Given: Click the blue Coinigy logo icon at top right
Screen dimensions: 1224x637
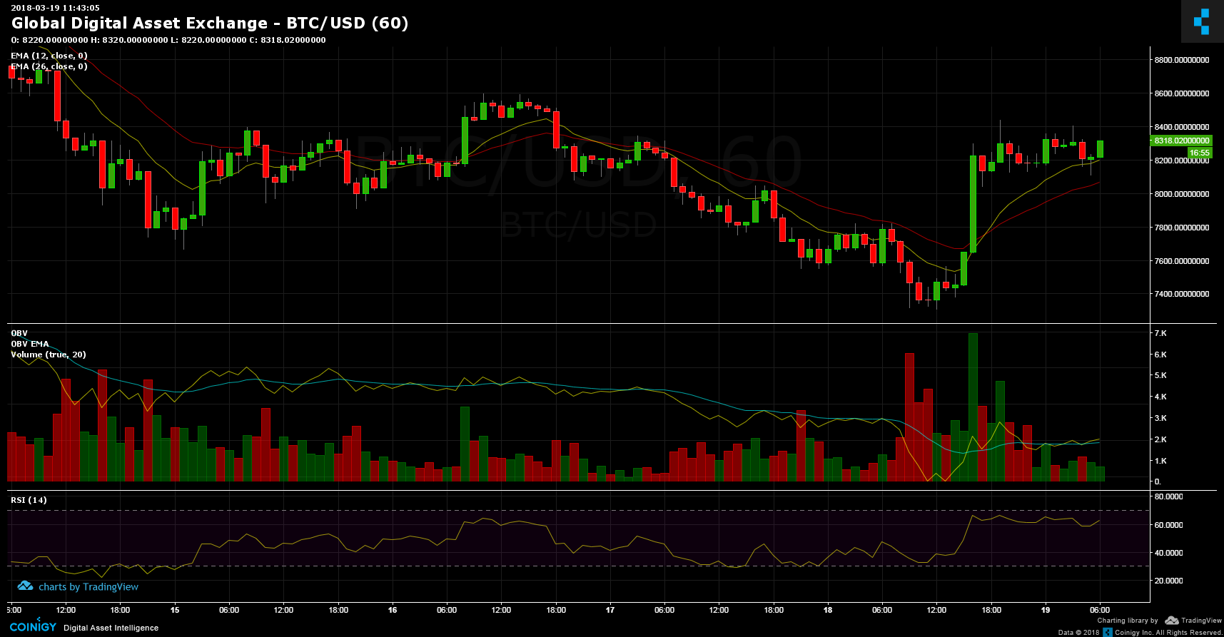Looking at the screenshot, I should [x=1202, y=21].
